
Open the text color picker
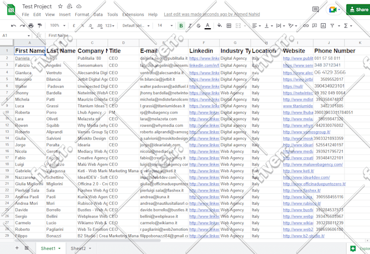207,25
